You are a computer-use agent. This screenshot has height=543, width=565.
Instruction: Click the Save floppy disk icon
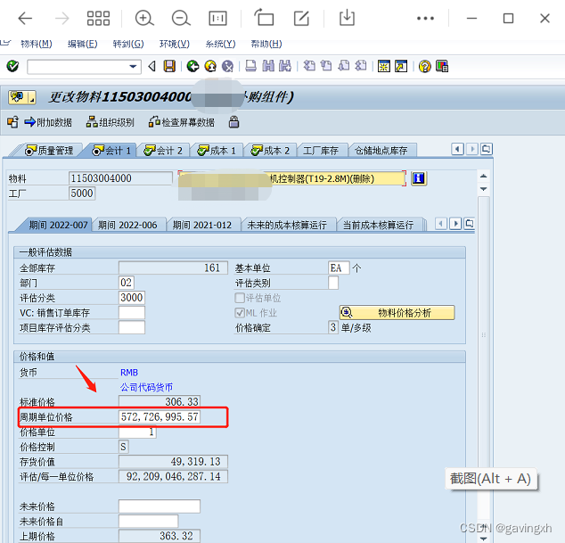pyautogui.click(x=169, y=66)
